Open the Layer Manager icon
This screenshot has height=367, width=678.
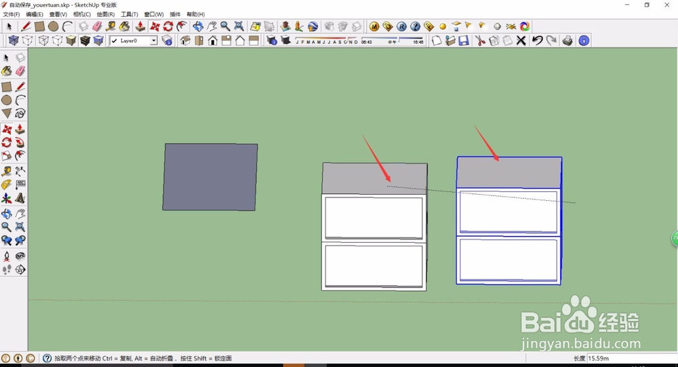click(x=167, y=41)
